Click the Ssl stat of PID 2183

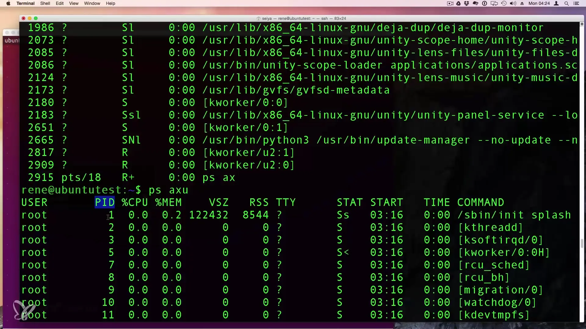pos(131,115)
